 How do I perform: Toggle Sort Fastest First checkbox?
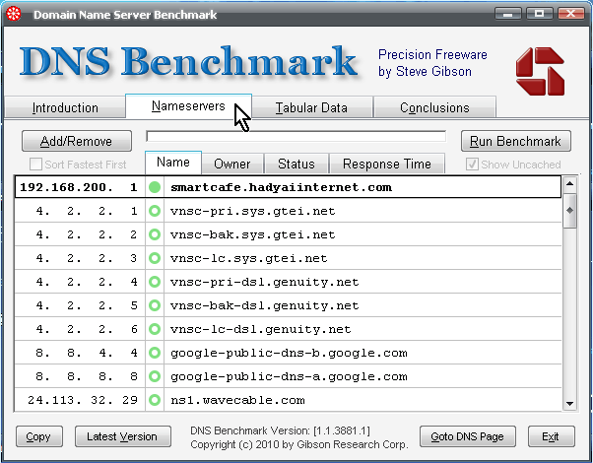point(35,165)
